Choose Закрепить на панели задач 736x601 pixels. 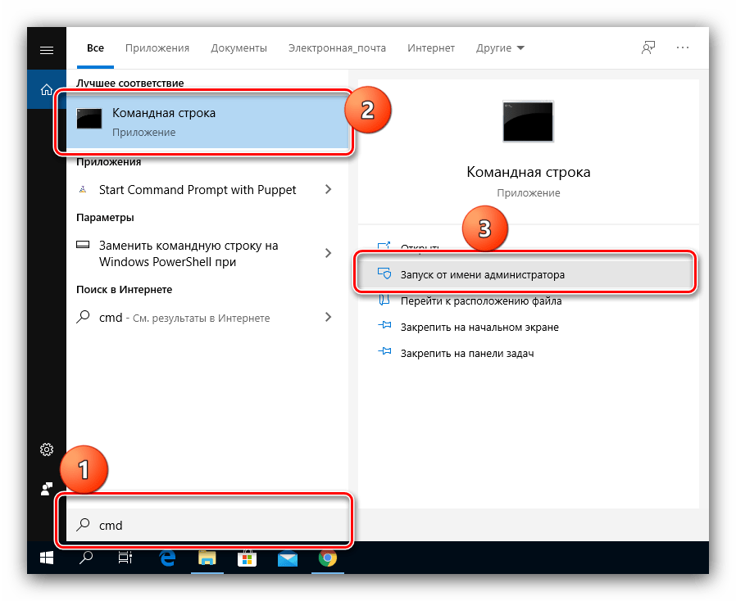click(467, 353)
